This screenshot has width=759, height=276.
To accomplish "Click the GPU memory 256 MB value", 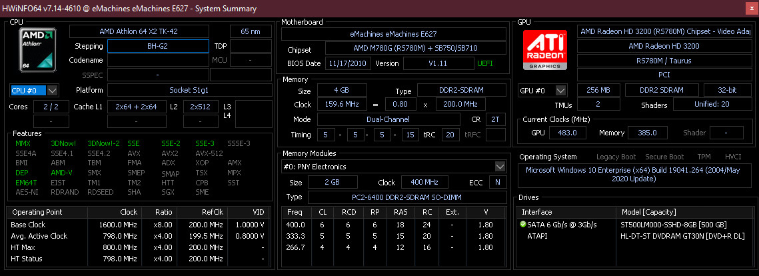I will coord(598,91).
